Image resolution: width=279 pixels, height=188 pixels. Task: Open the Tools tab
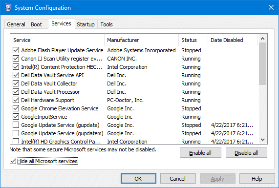coord(107,24)
